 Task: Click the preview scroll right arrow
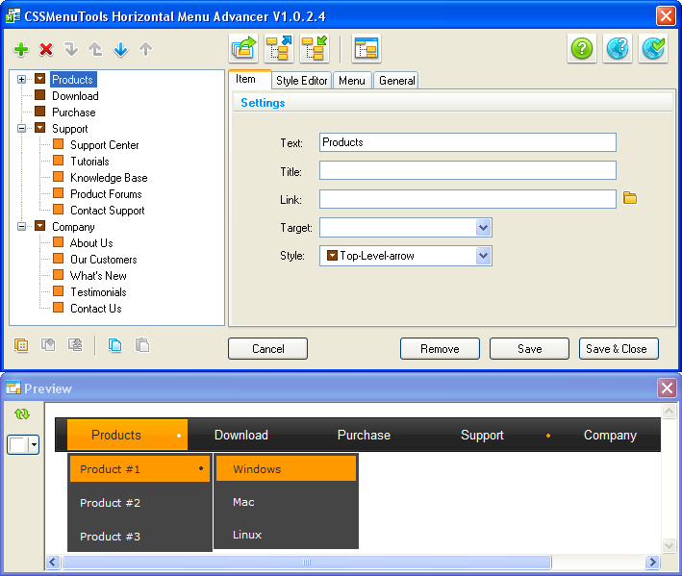(652, 562)
